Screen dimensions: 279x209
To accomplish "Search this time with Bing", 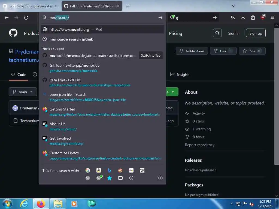I will [x=110, y=170].
